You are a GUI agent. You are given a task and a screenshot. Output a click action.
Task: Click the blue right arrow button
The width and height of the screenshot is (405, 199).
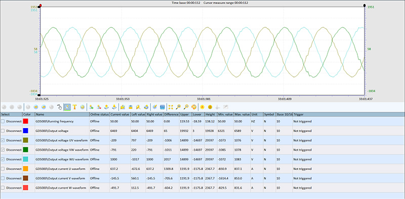tap(44, 107)
